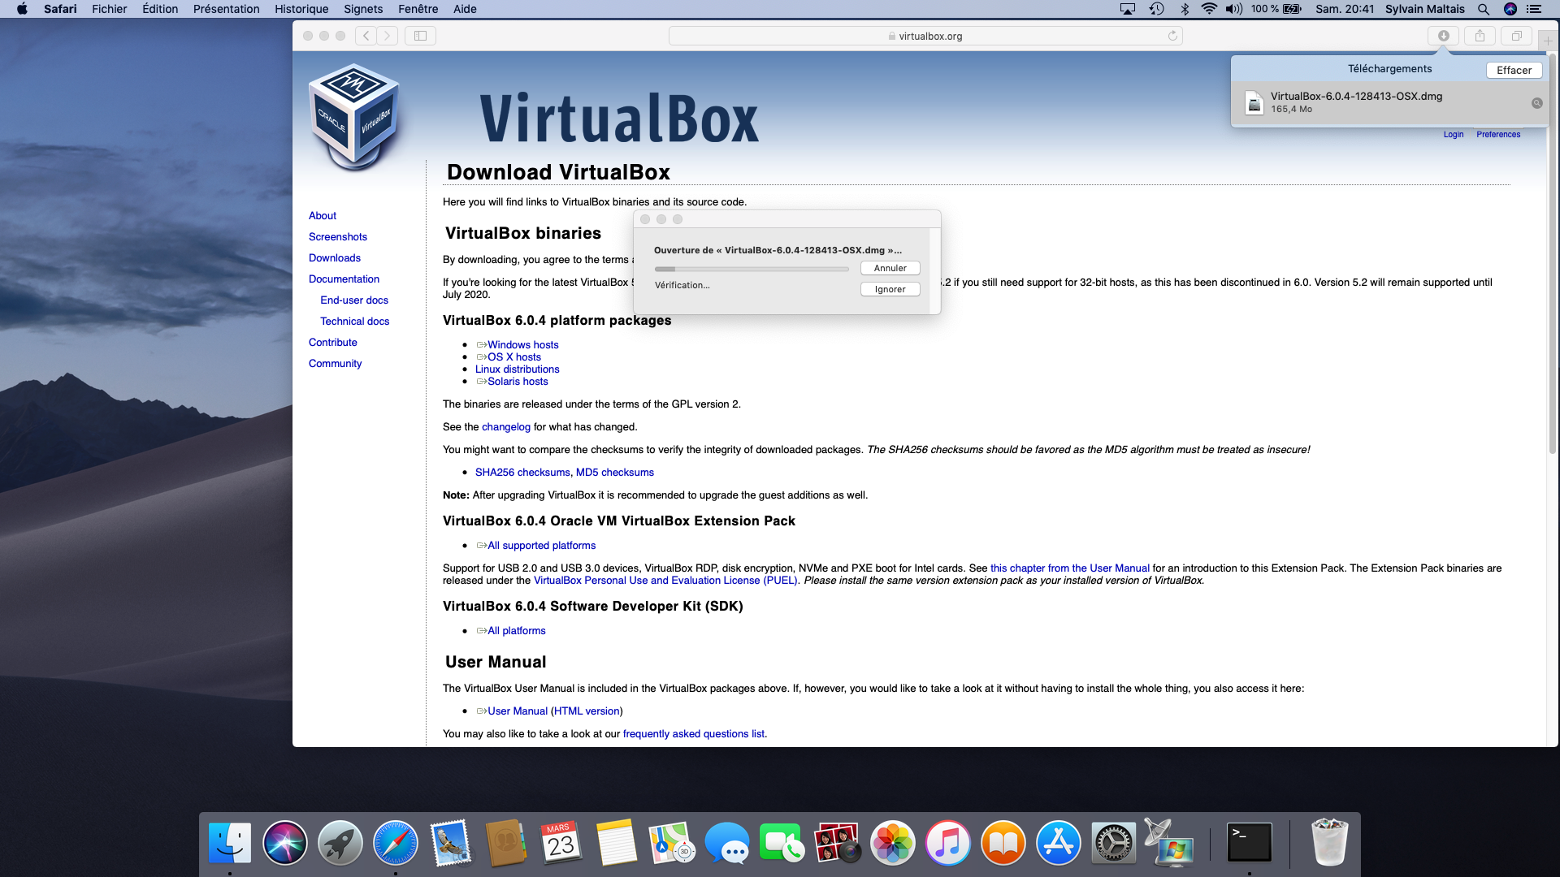This screenshot has width=1560, height=877.
Task: Clear downloads list with Effacer
Action: tap(1514, 70)
